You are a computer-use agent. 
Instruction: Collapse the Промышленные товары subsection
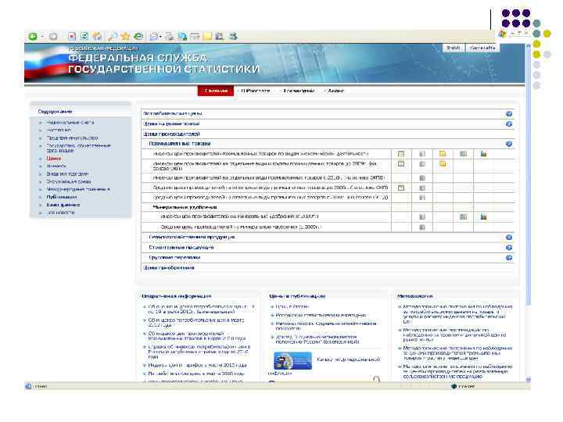tap(328, 144)
